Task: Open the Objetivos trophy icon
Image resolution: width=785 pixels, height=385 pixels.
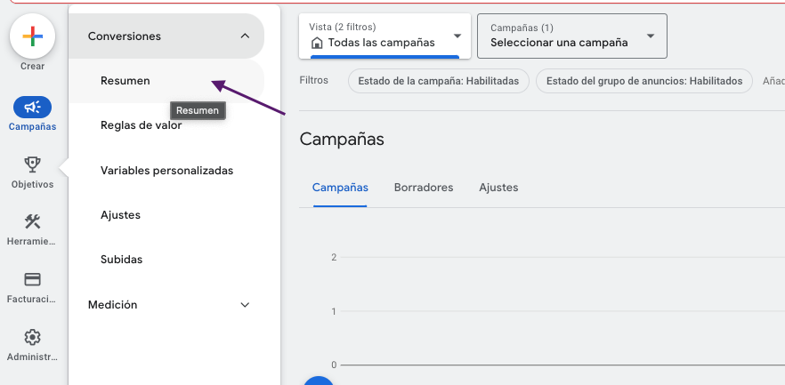Action: coord(32,164)
